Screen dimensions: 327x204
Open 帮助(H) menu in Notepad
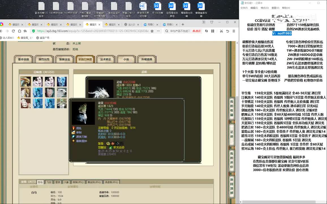286,8
